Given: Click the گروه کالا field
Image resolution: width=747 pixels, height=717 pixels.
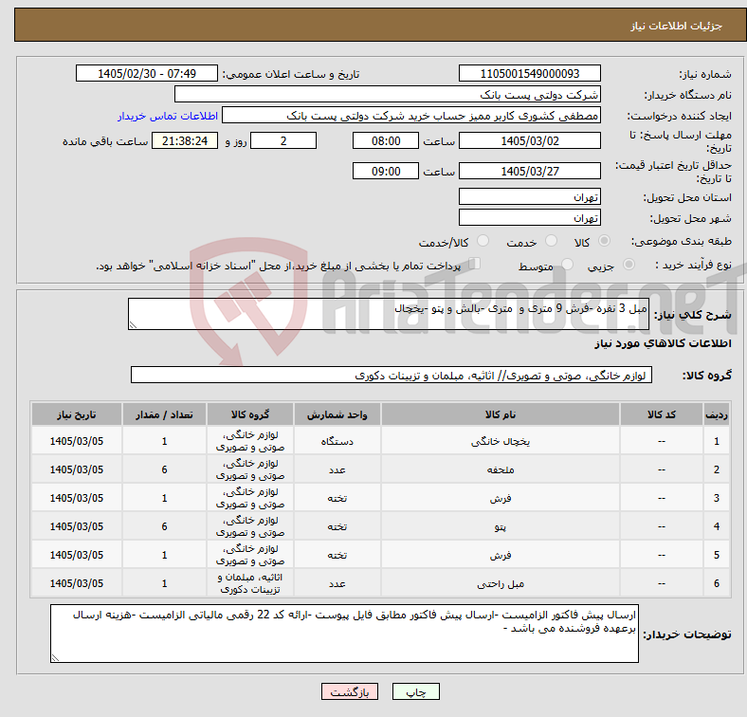Looking at the screenshot, I should click(x=392, y=375).
